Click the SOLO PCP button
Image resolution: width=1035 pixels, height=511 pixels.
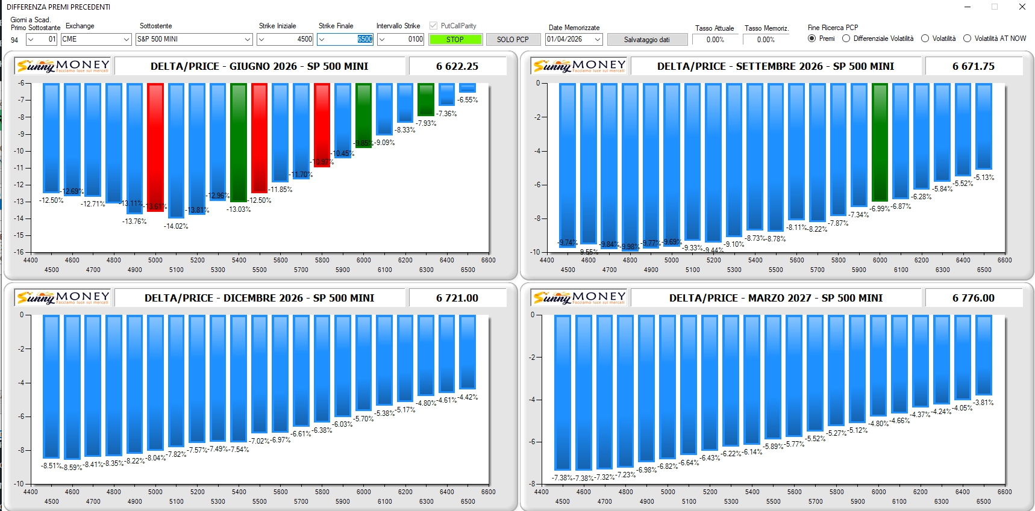[x=513, y=39]
